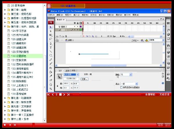This screenshot has height=129, width=174.
Task: Click the lower red playback progress bar
Action: [x=87, y=125]
